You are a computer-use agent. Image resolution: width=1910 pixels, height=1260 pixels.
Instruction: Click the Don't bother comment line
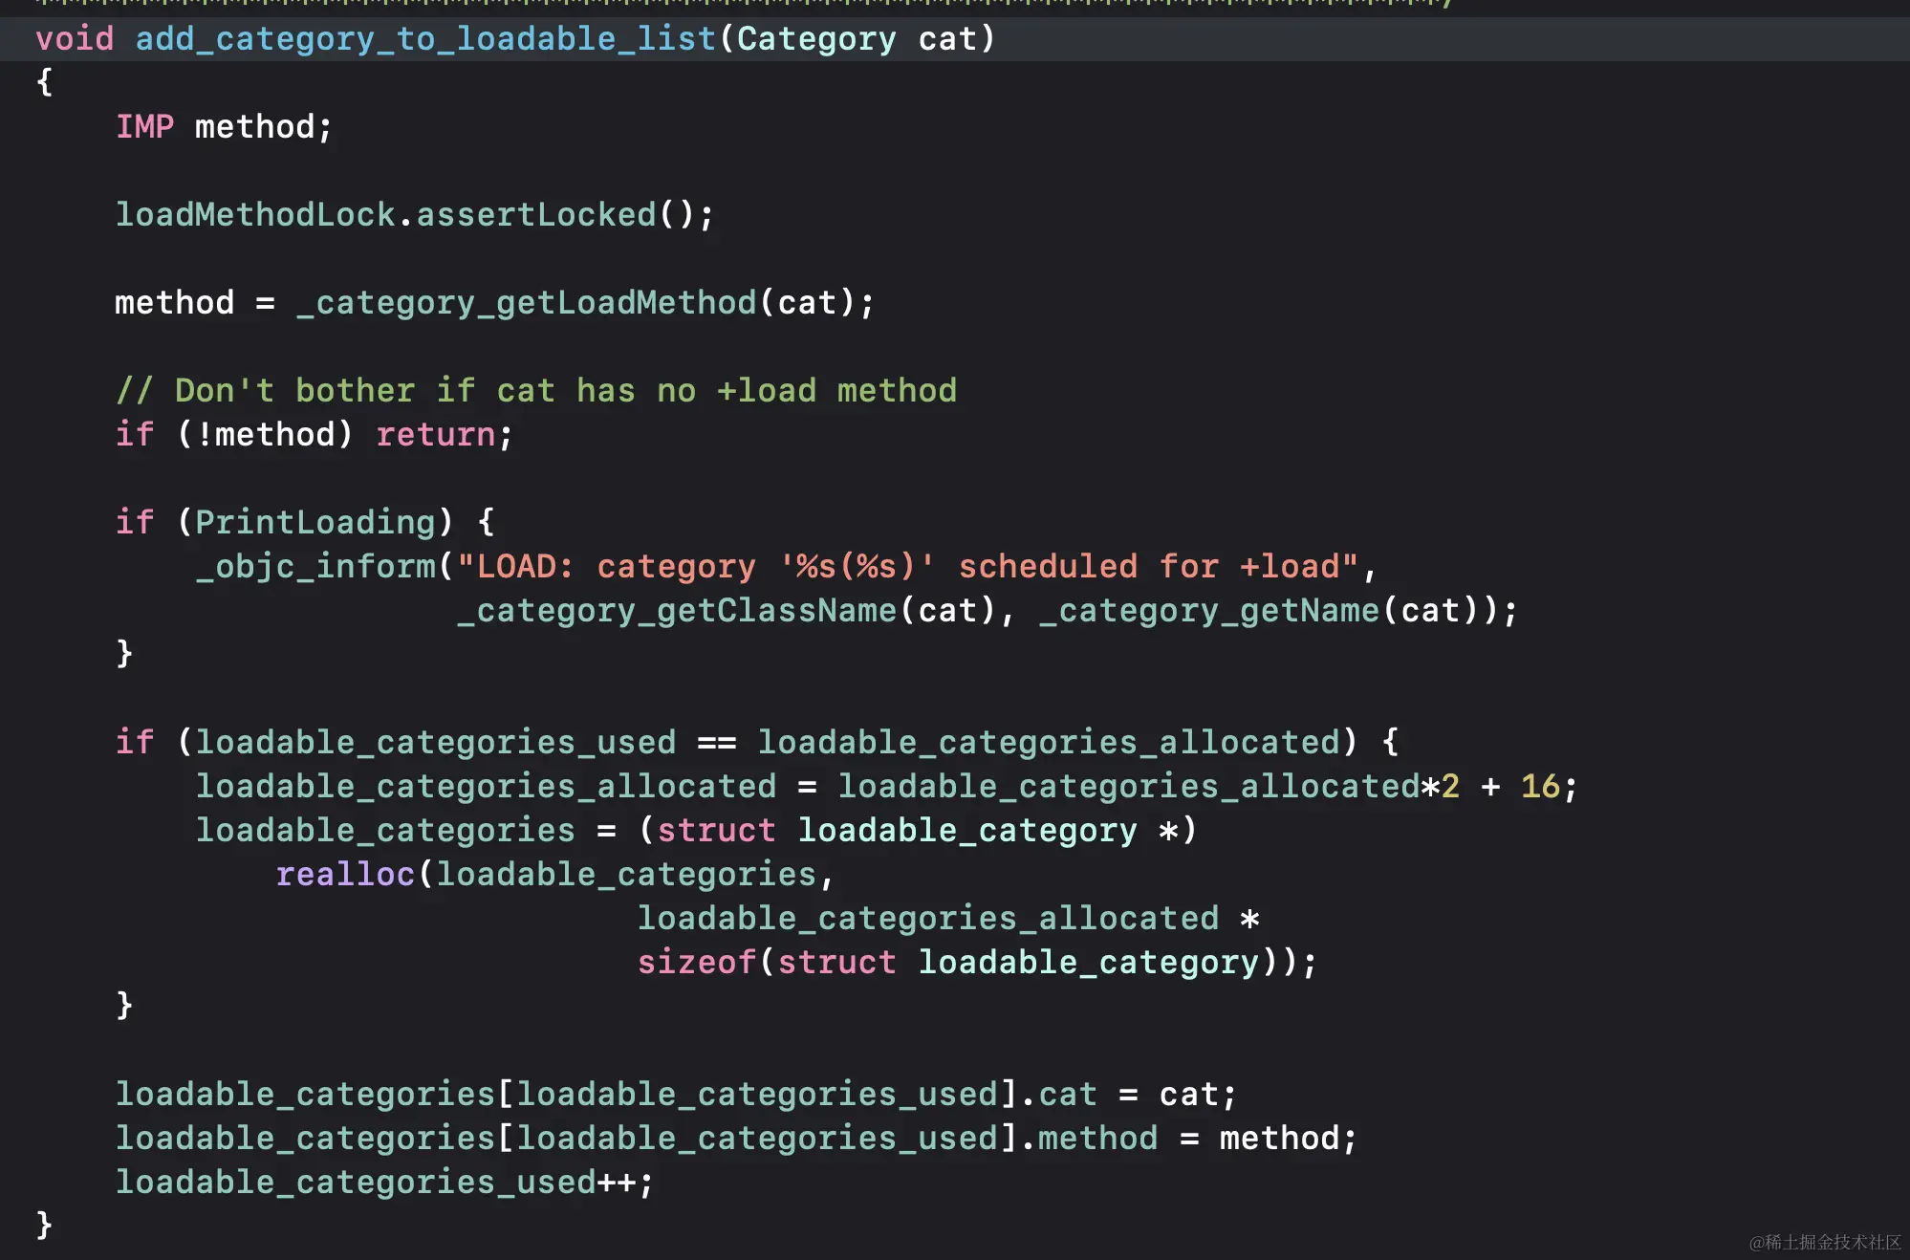click(x=535, y=391)
